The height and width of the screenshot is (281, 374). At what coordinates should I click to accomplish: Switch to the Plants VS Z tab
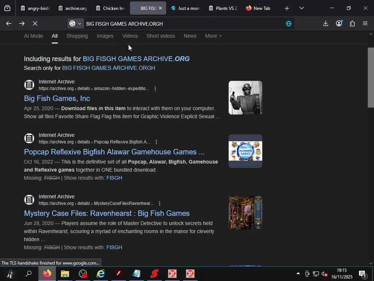(223, 8)
